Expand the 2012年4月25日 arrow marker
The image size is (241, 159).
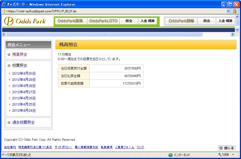[10, 104]
